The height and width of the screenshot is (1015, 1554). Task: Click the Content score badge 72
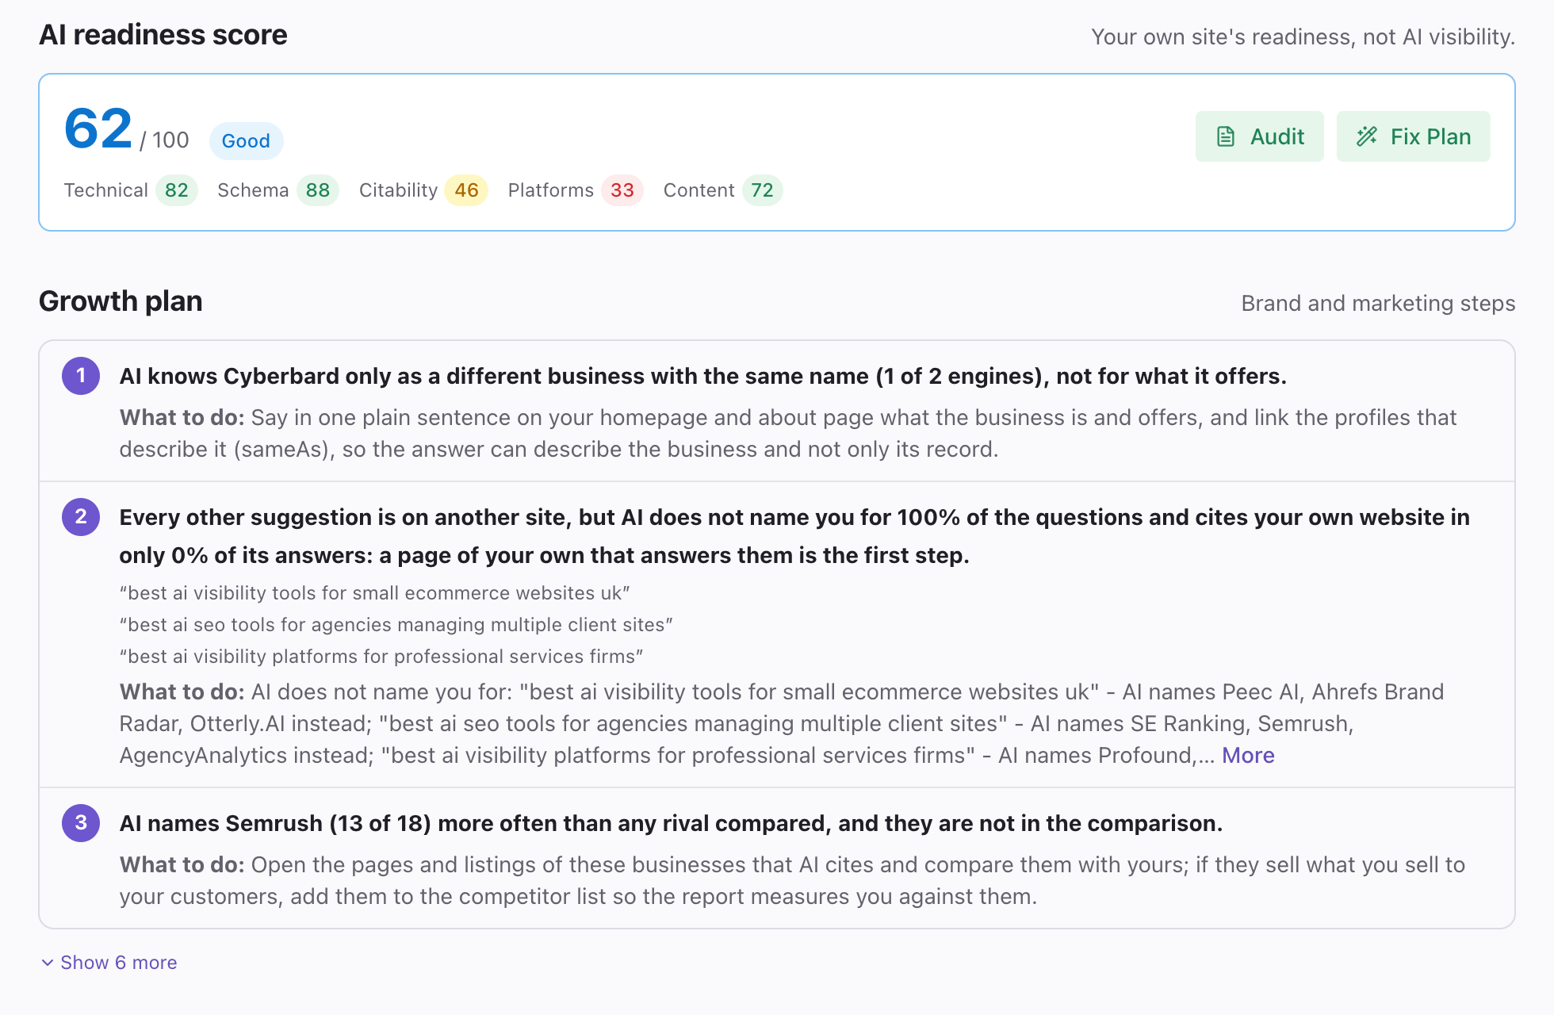(x=763, y=190)
